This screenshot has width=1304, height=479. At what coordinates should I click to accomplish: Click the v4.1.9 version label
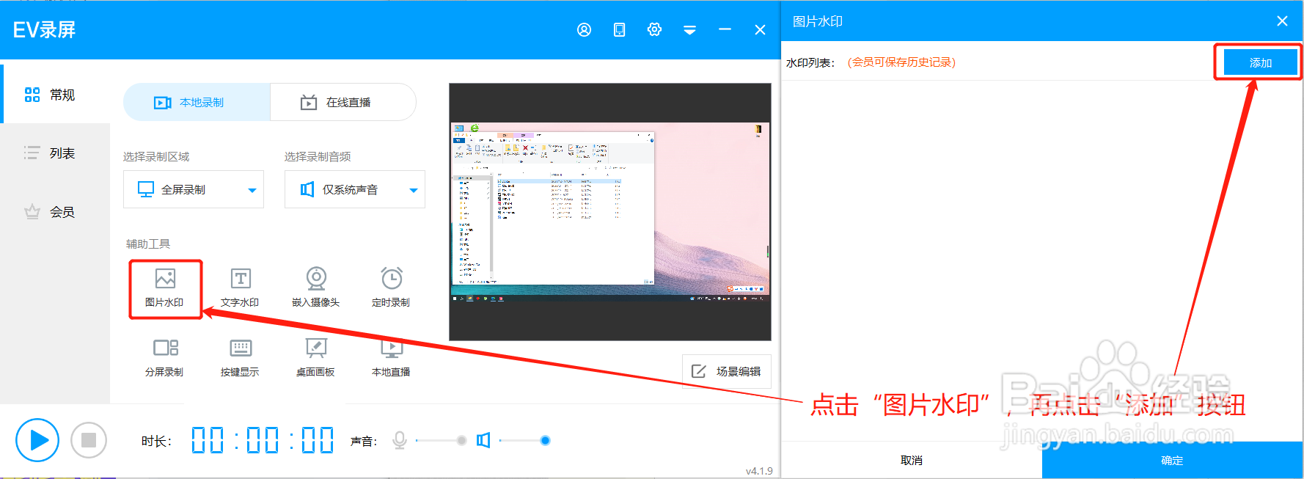[x=759, y=471]
